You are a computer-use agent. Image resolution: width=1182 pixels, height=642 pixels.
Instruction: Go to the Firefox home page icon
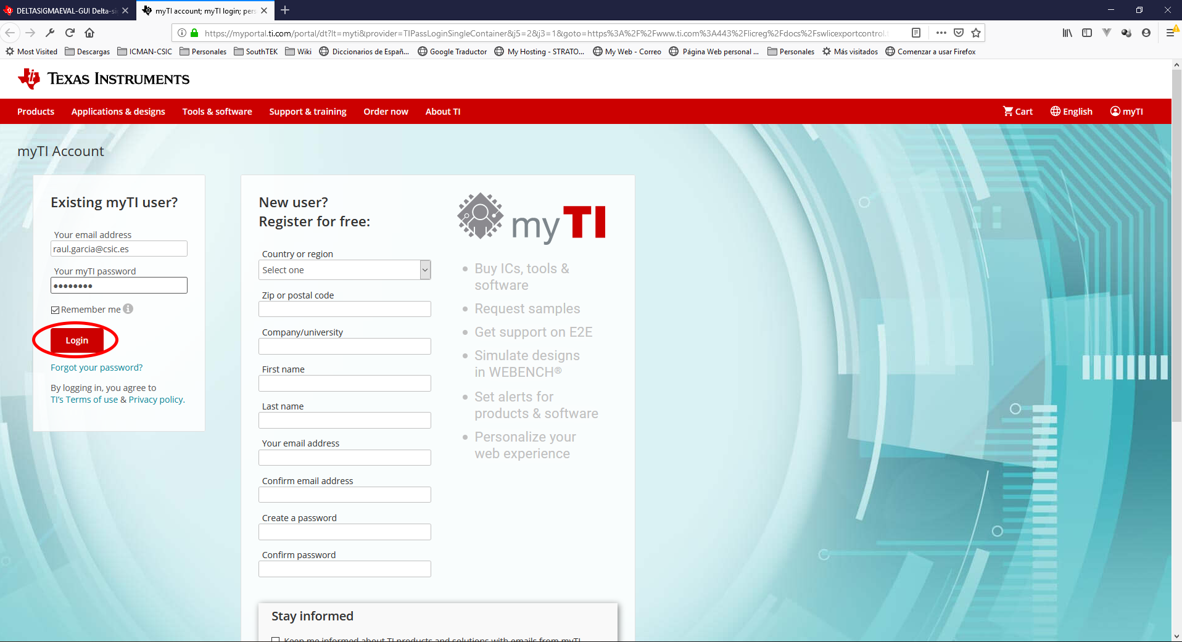[x=89, y=33]
